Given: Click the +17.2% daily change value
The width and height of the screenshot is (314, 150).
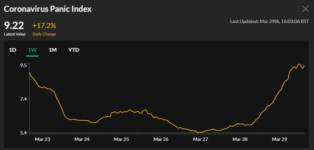Looking at the screenshot, I should click(x=44, y=26).
